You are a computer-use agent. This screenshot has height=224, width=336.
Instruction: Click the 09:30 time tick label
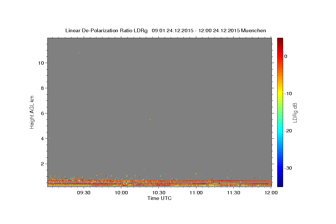click(x=84, y=193)
